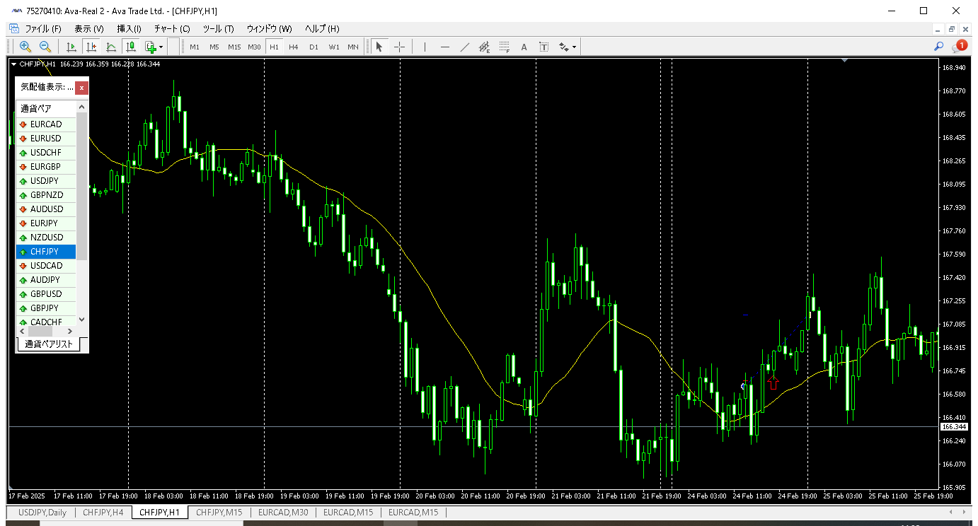Viewport: 978px width, 526px height.
Task: Select USDCHF in currency pair list
Action: click(x=46, y=153)
